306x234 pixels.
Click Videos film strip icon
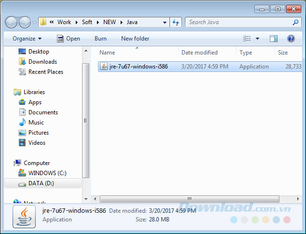22,143
